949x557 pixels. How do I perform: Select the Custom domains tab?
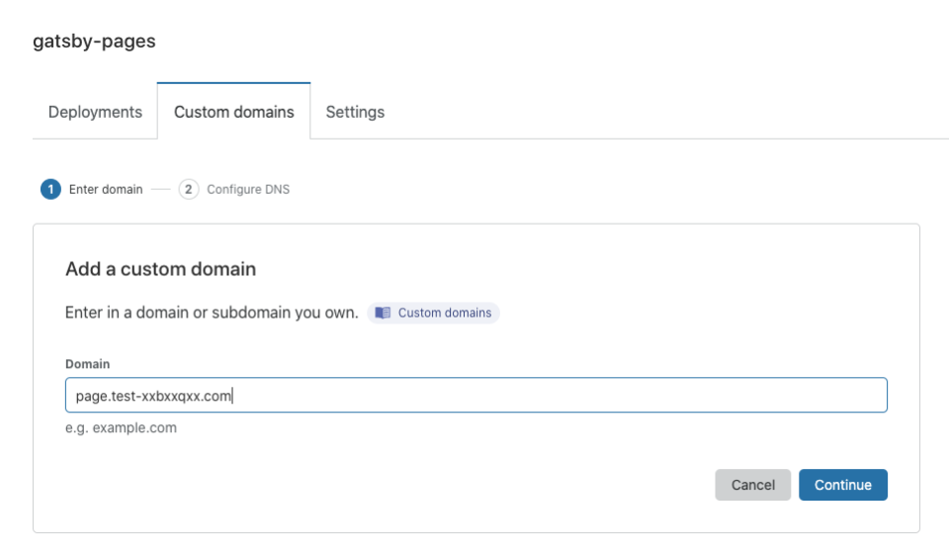pos(234,112)
